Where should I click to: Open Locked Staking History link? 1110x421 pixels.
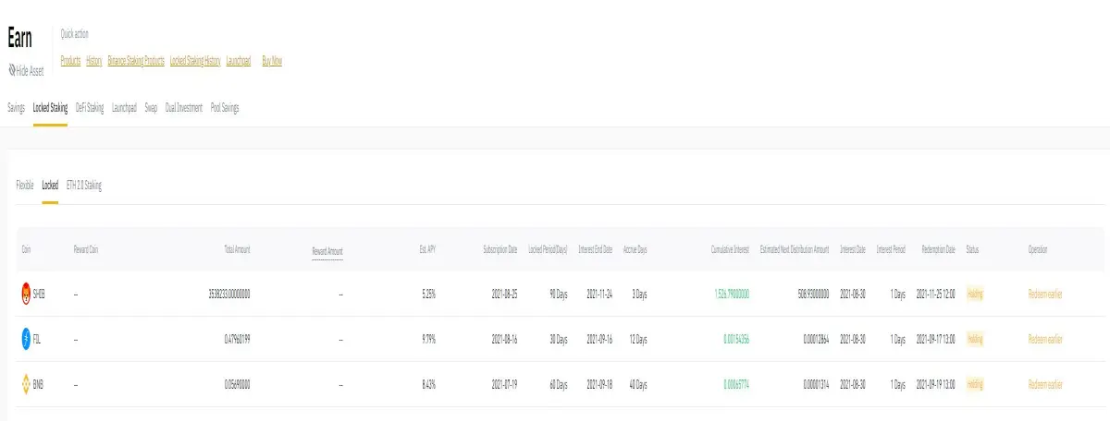tap(195, 61)
